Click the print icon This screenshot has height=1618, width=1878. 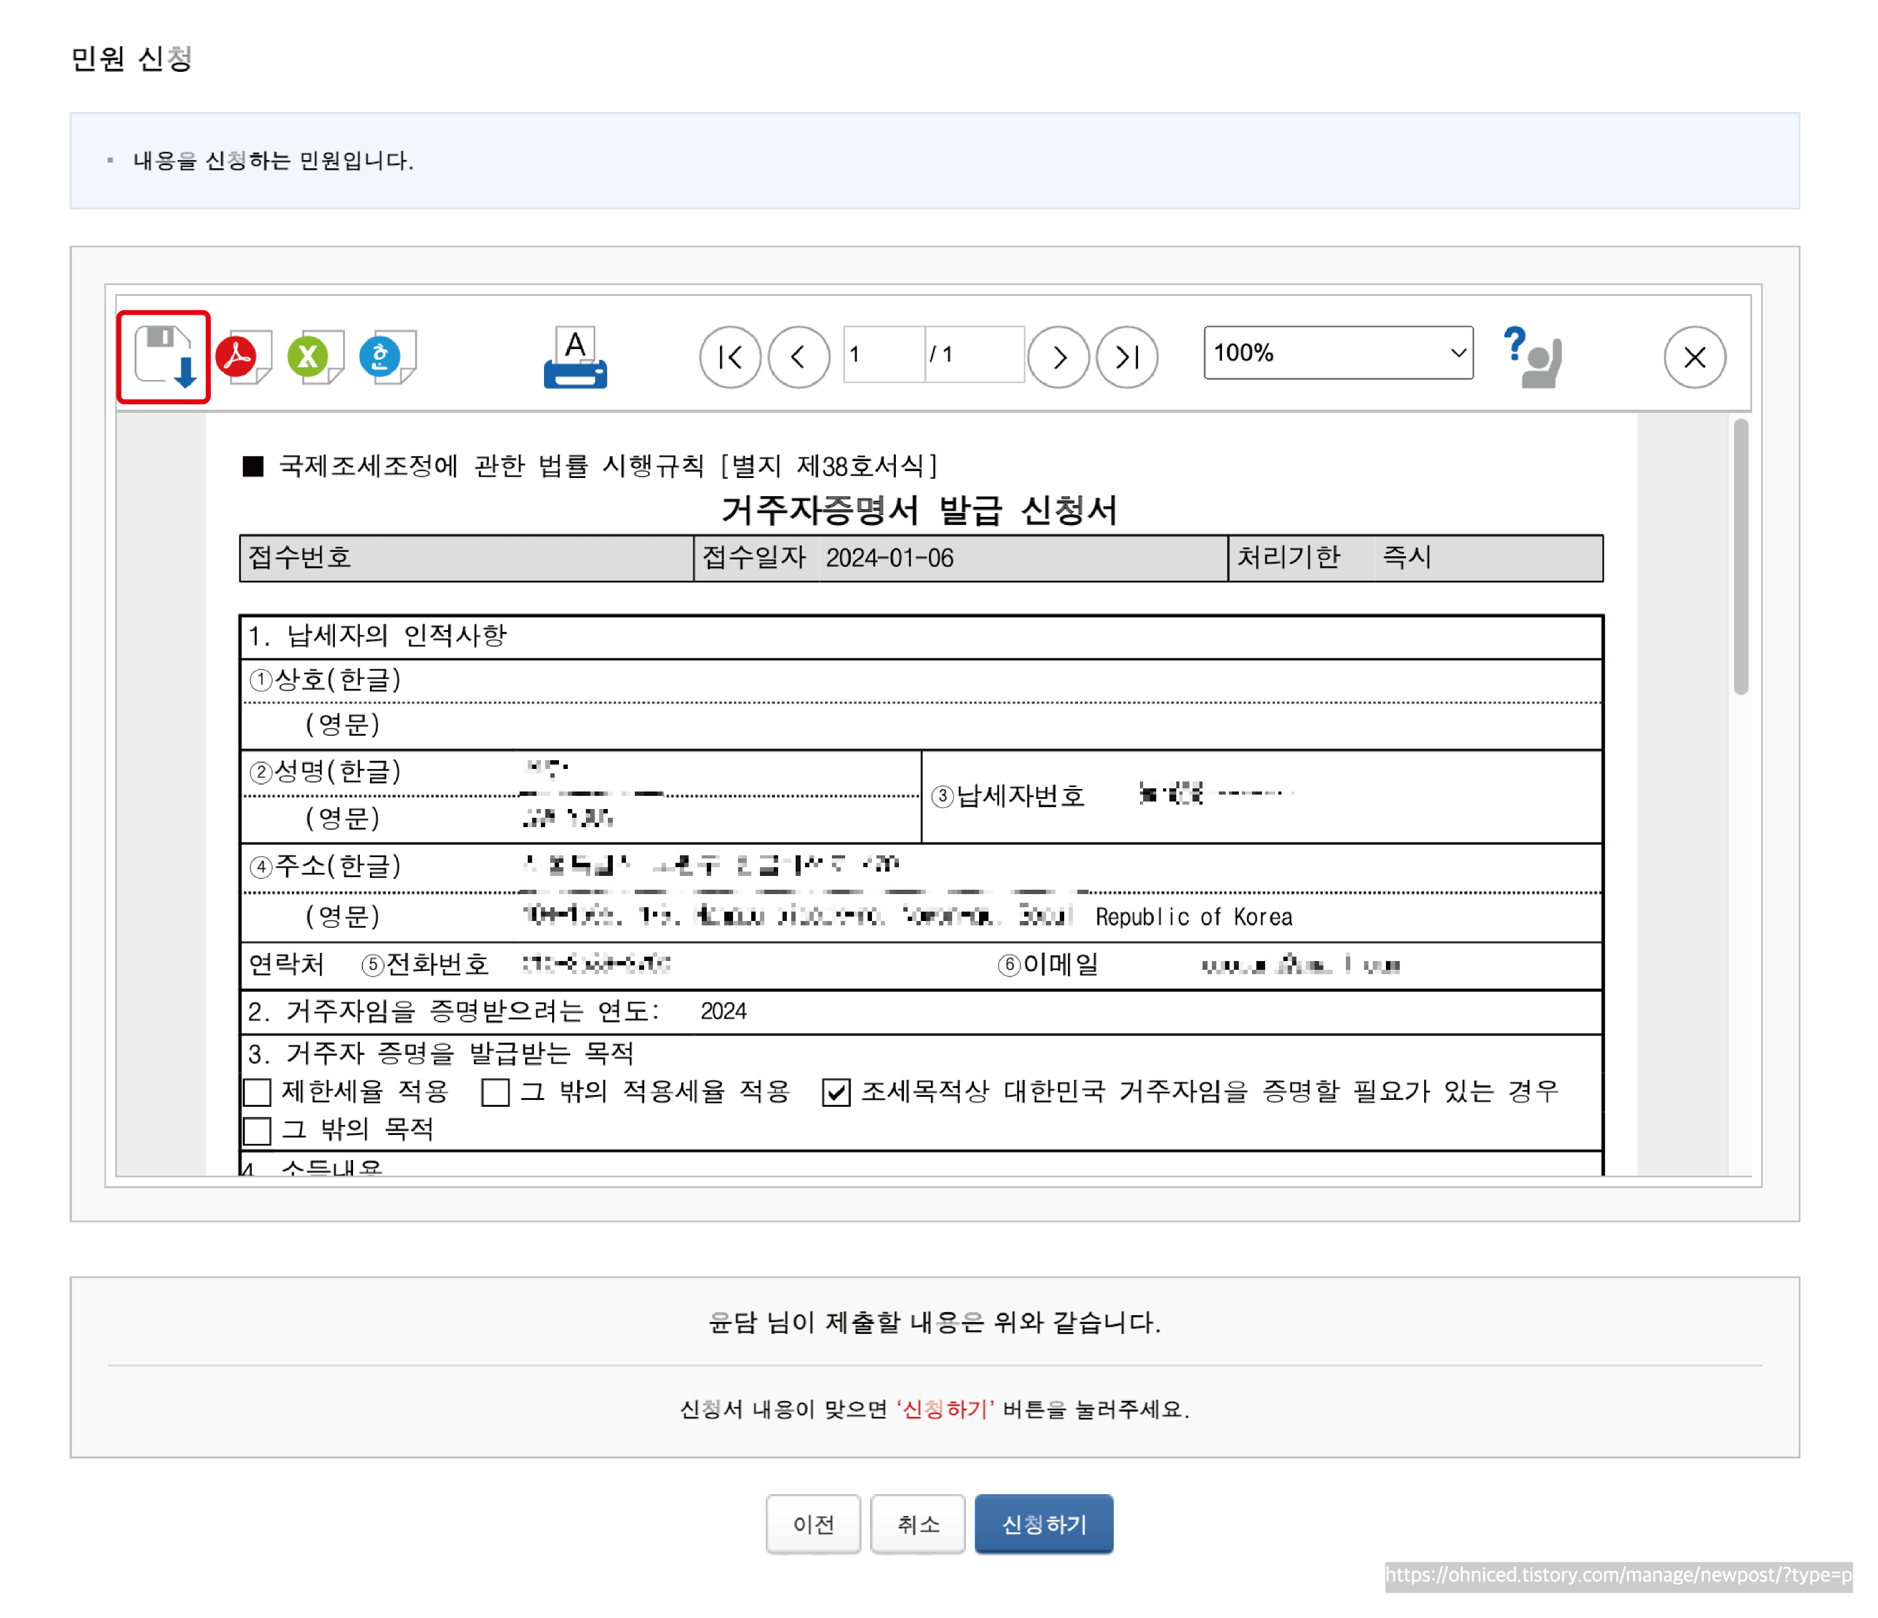click(575, 358)
